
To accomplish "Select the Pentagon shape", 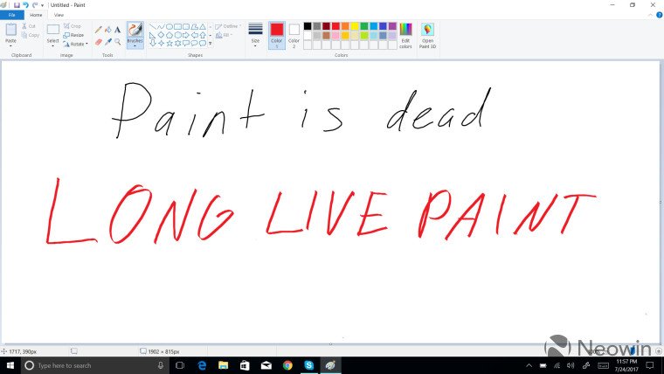I will (x=169, y=35).
